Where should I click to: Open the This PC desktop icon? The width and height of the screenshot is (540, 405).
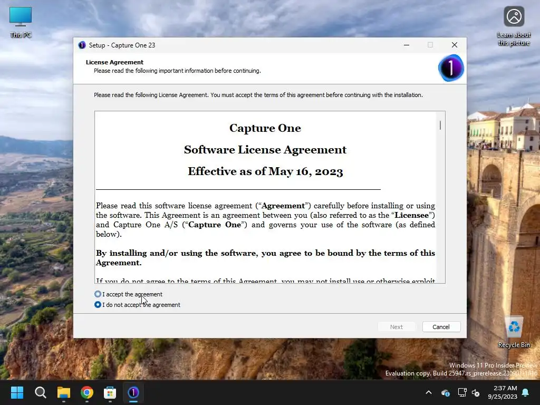tap(21, 22)
